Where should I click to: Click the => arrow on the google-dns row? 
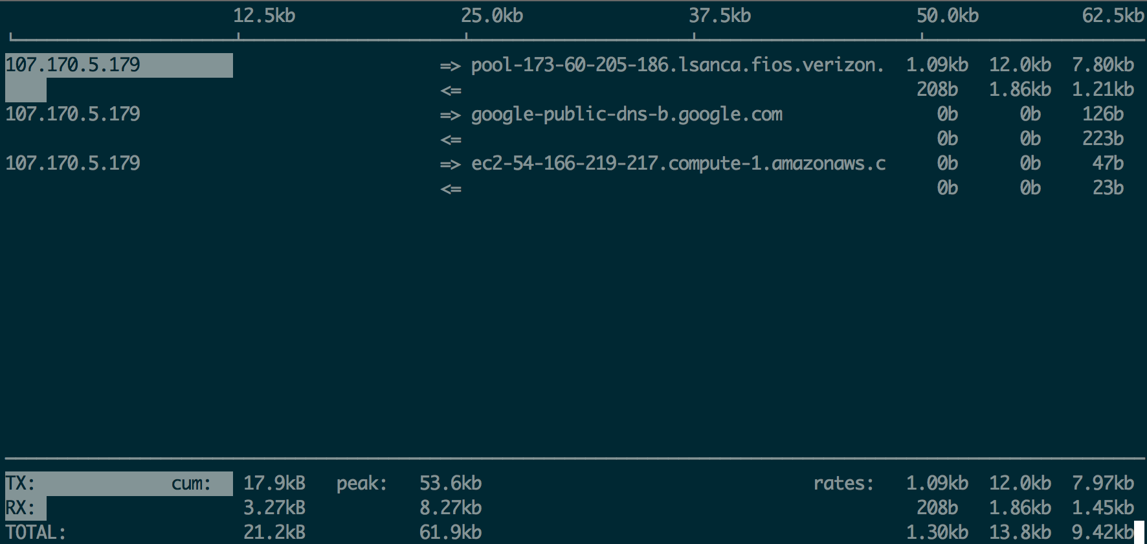451,115
